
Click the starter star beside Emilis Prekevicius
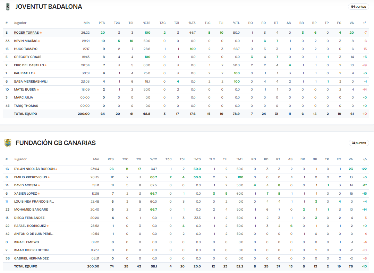coord(49,177)
